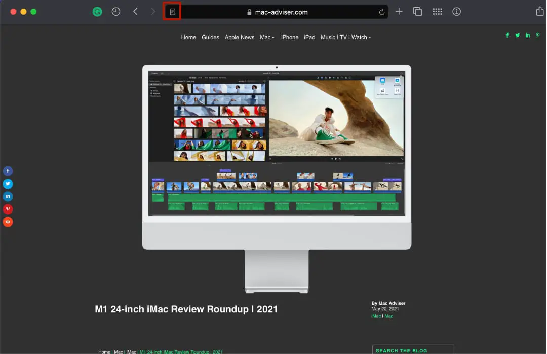The width and height of the screenshot is (547, 354).
Task: Share on Pinterest from side bar
Action: (8, 209)
